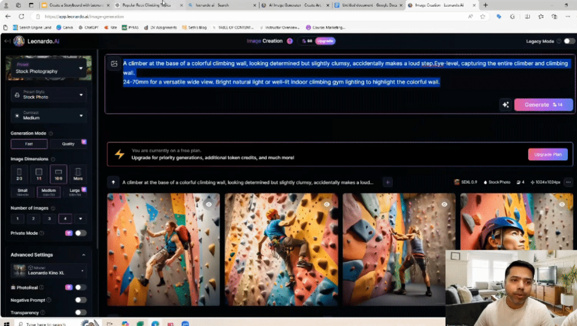Screen dimensions: 577x326
Task: Open the Search Engine Land bookmark
Action: (32, 28)
